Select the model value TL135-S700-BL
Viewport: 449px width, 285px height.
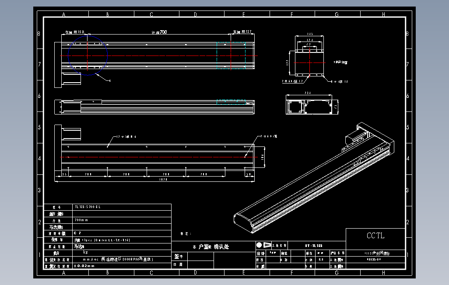[88, 207]
